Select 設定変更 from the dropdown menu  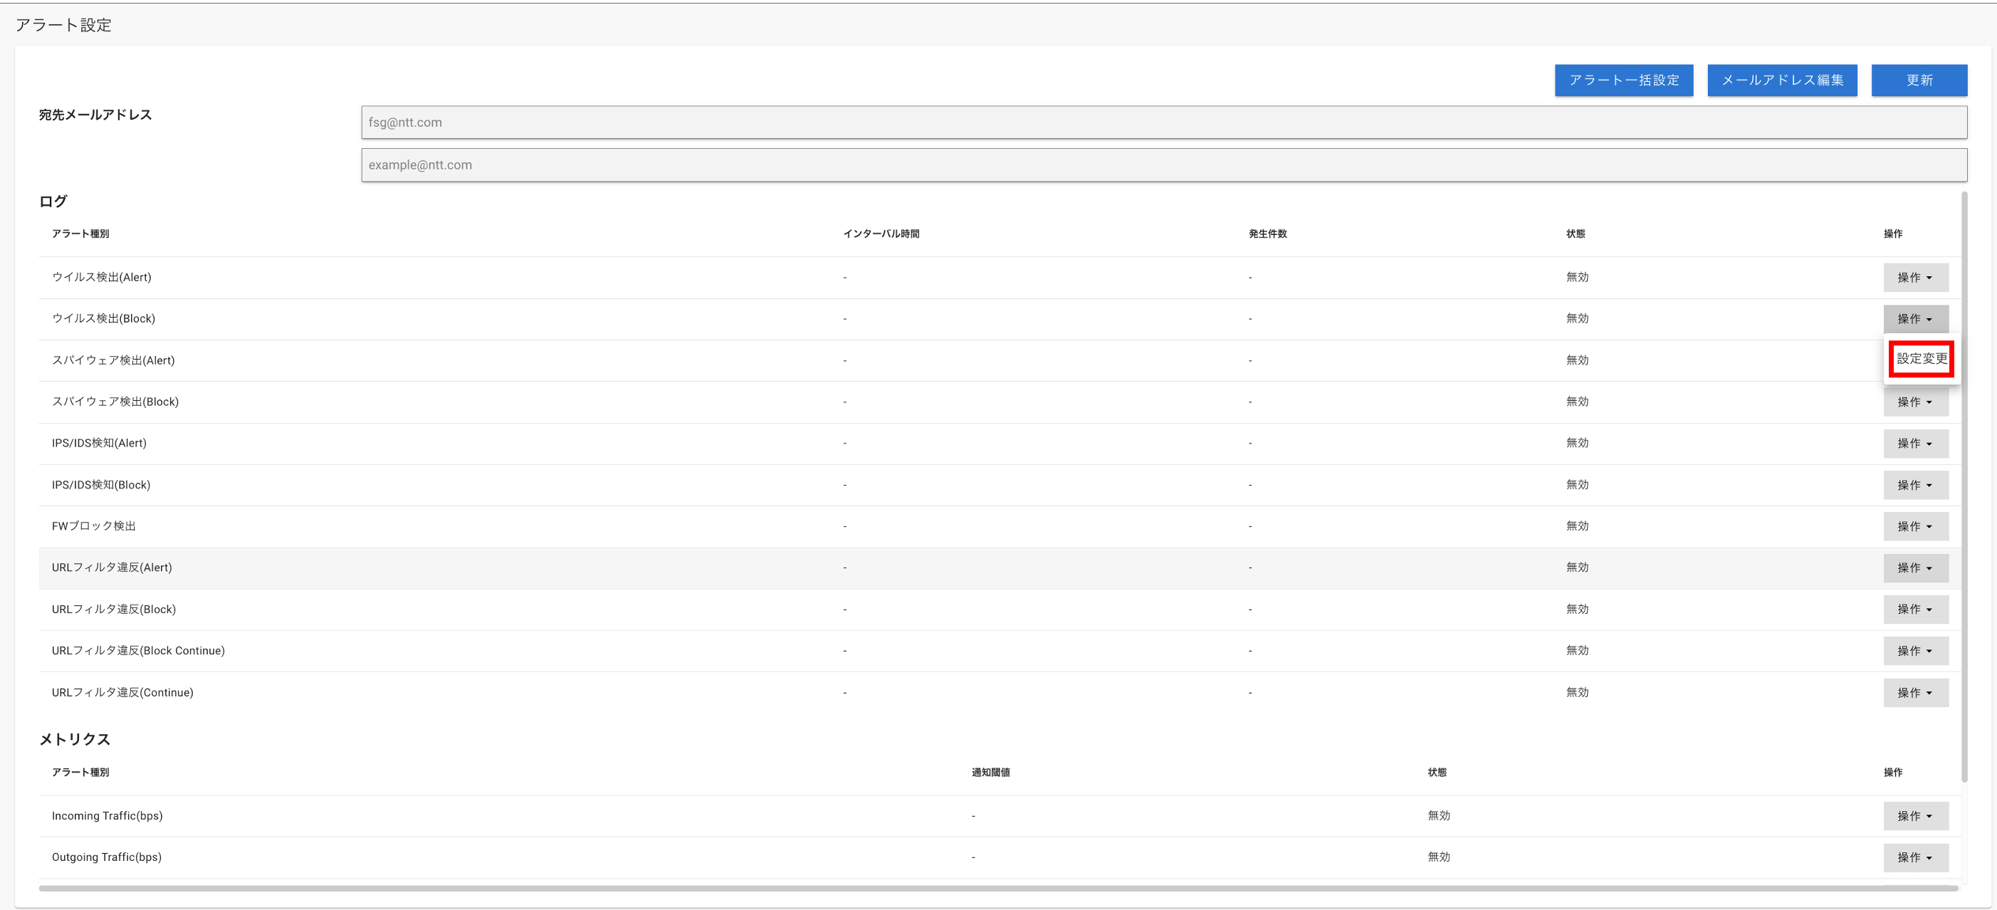pos(1921,359)
